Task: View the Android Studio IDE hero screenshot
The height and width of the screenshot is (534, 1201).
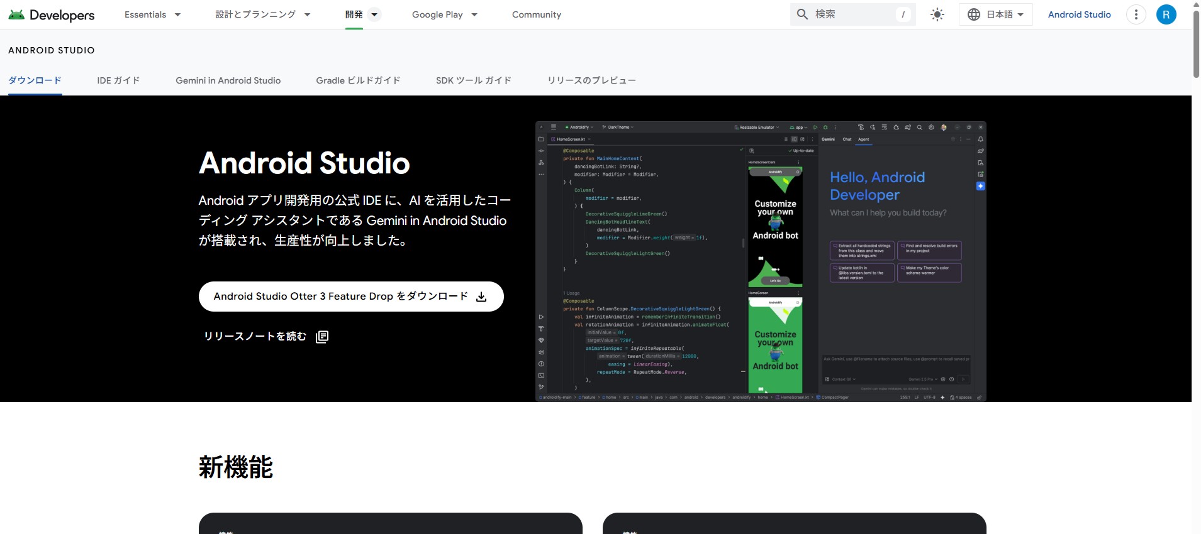Action: [761, 261]
